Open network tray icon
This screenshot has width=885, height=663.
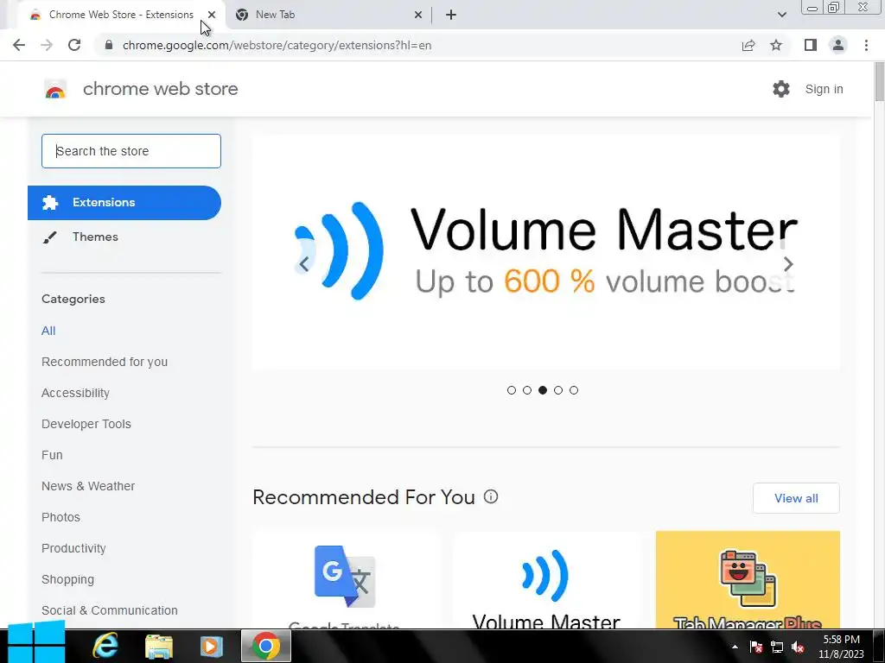click(x=777, y=647)
